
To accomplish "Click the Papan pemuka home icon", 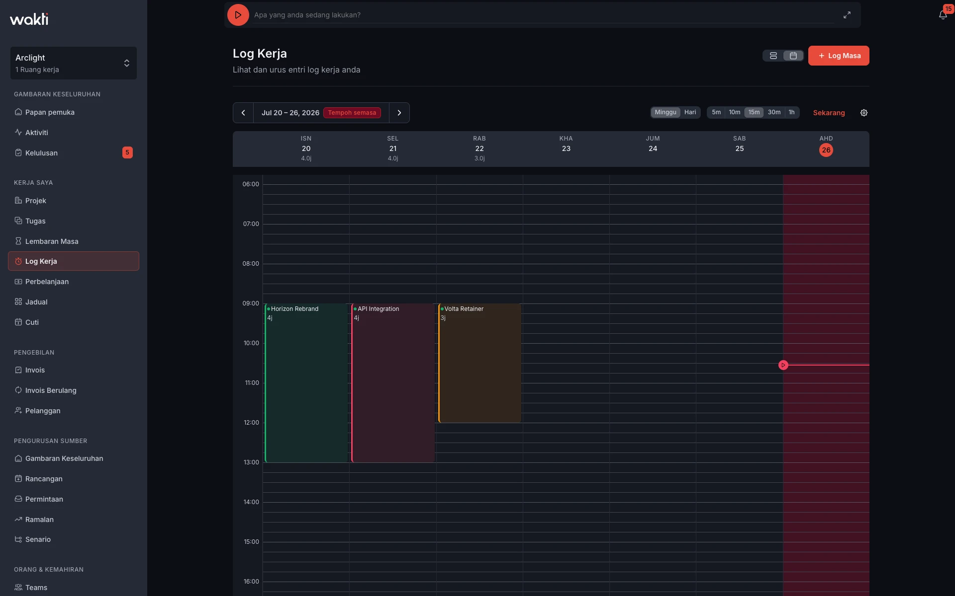I will (18, 112).
